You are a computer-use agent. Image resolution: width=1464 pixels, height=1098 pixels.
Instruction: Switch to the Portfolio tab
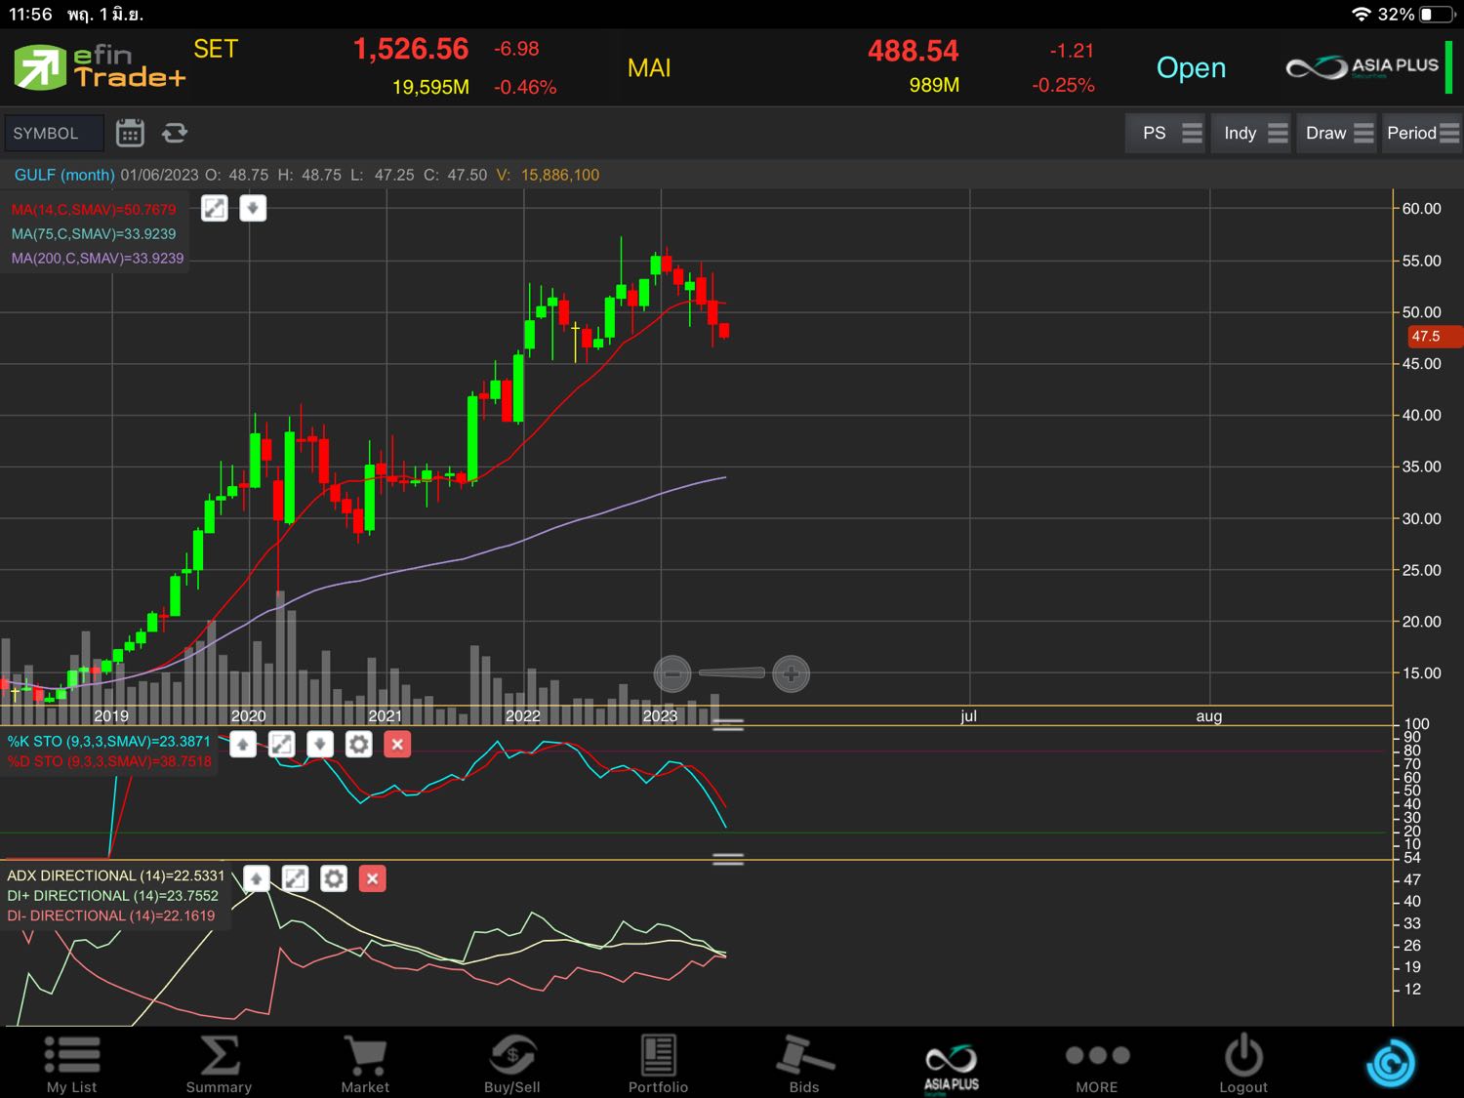pos(658,1064)
